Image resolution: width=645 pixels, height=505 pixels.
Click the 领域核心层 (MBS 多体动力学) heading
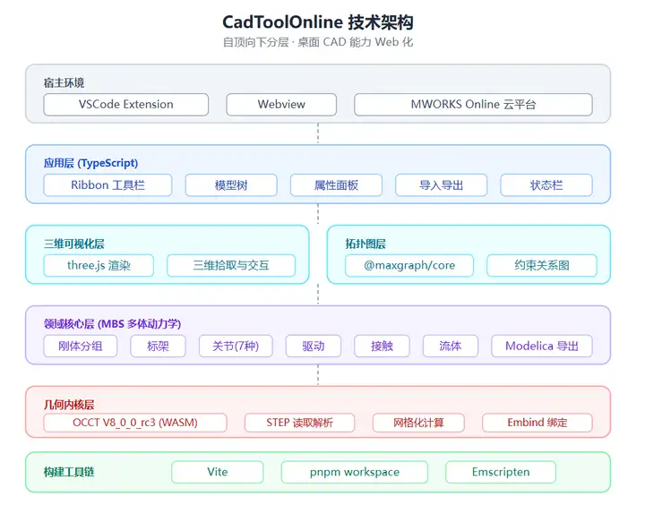[x=112, y=324]
